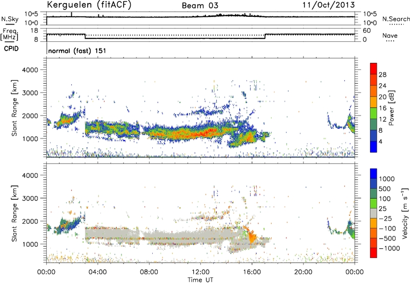The image size is (410, 283).
Task: Click the '16:00' time axis tick
Action: 252,272
